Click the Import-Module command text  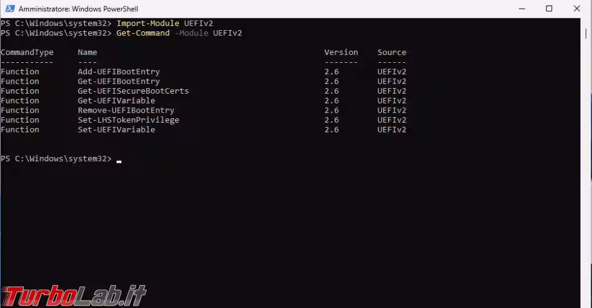[147, 23]
